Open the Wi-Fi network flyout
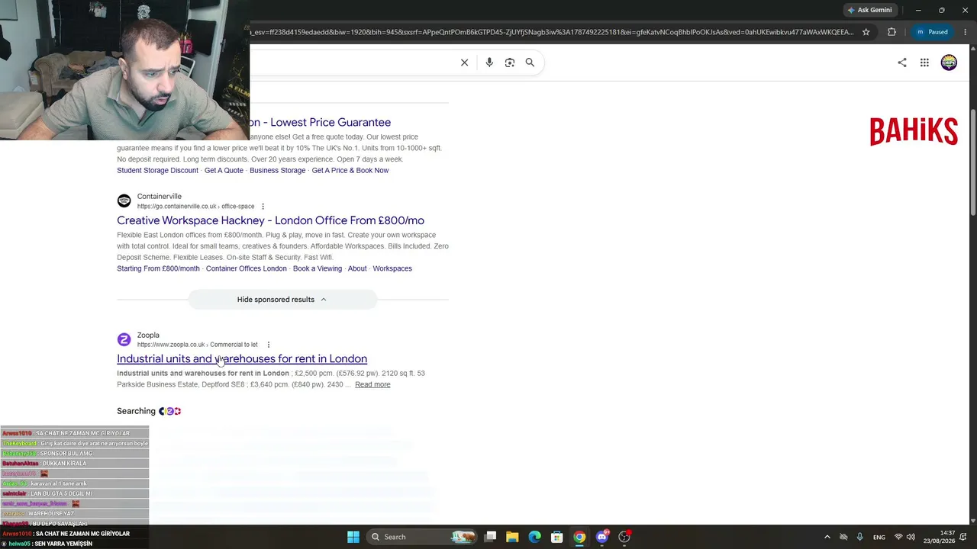The image size is (977, 549). (x=898, y=537)
